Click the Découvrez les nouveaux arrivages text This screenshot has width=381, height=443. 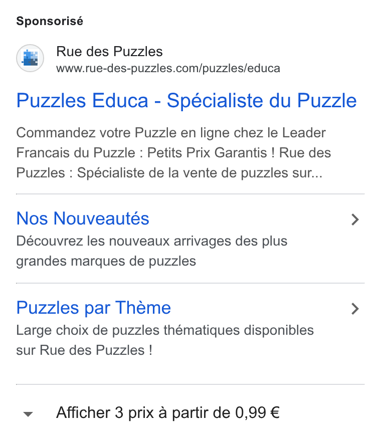152,241
